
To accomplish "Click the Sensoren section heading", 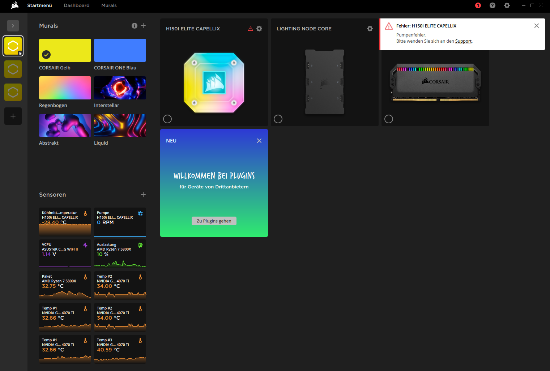I will (x=52, y=195).
